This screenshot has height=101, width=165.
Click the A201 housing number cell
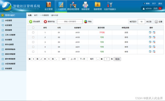[x=78, y=47]
